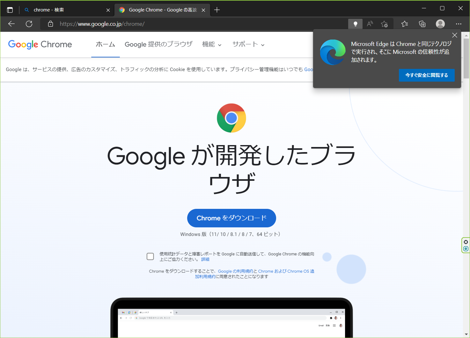View site info via the lock icon
This screenshot has height=338, width=470.
pos(50,24)
